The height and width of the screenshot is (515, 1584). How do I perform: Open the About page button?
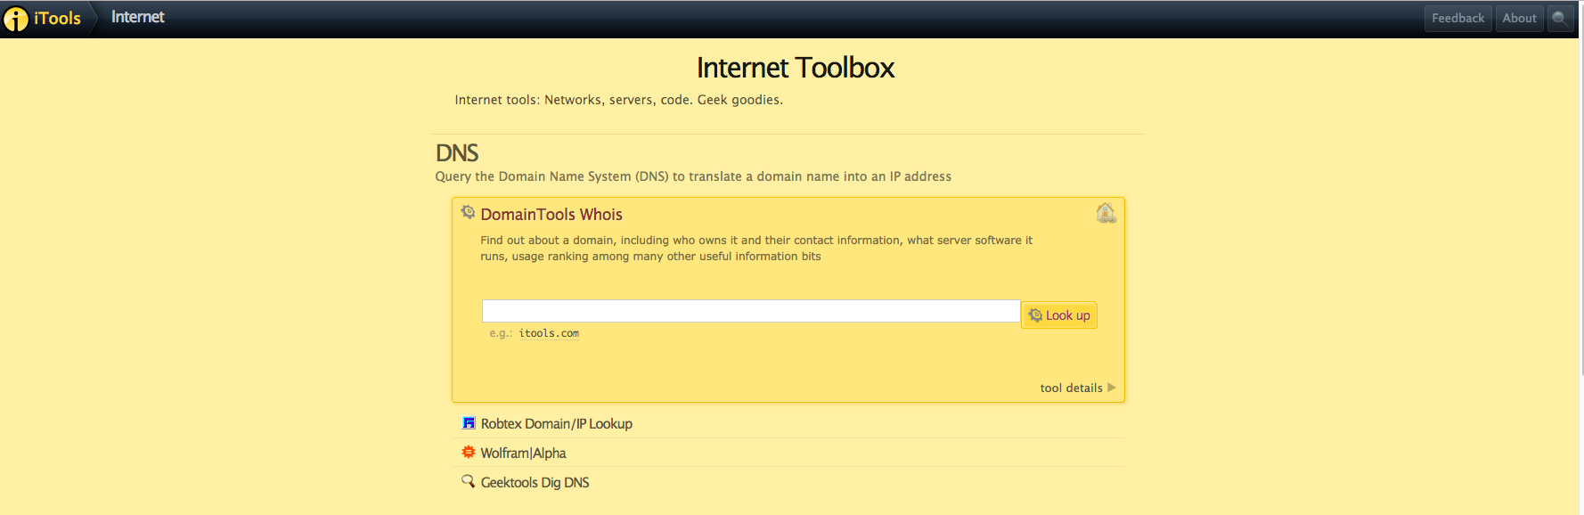click(x=1519, y=18)
